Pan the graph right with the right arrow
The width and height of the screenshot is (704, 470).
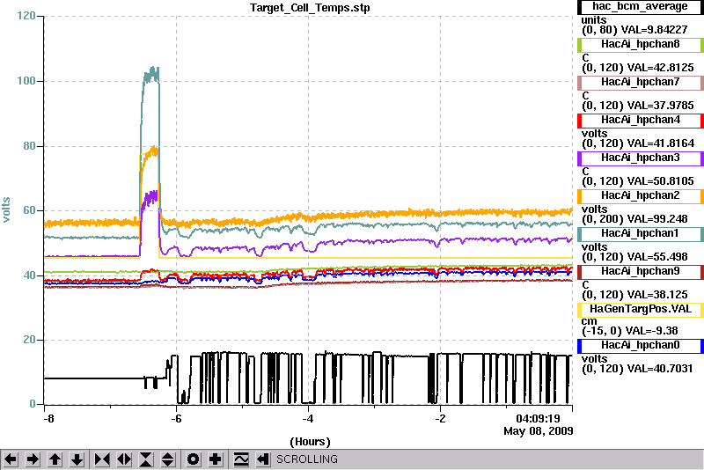pos(33,459)
